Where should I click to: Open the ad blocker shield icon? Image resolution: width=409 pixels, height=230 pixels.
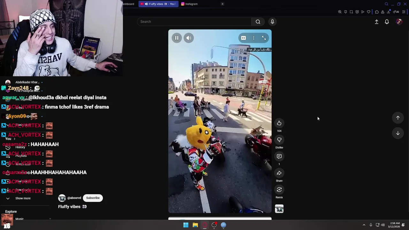coord(357,12)
